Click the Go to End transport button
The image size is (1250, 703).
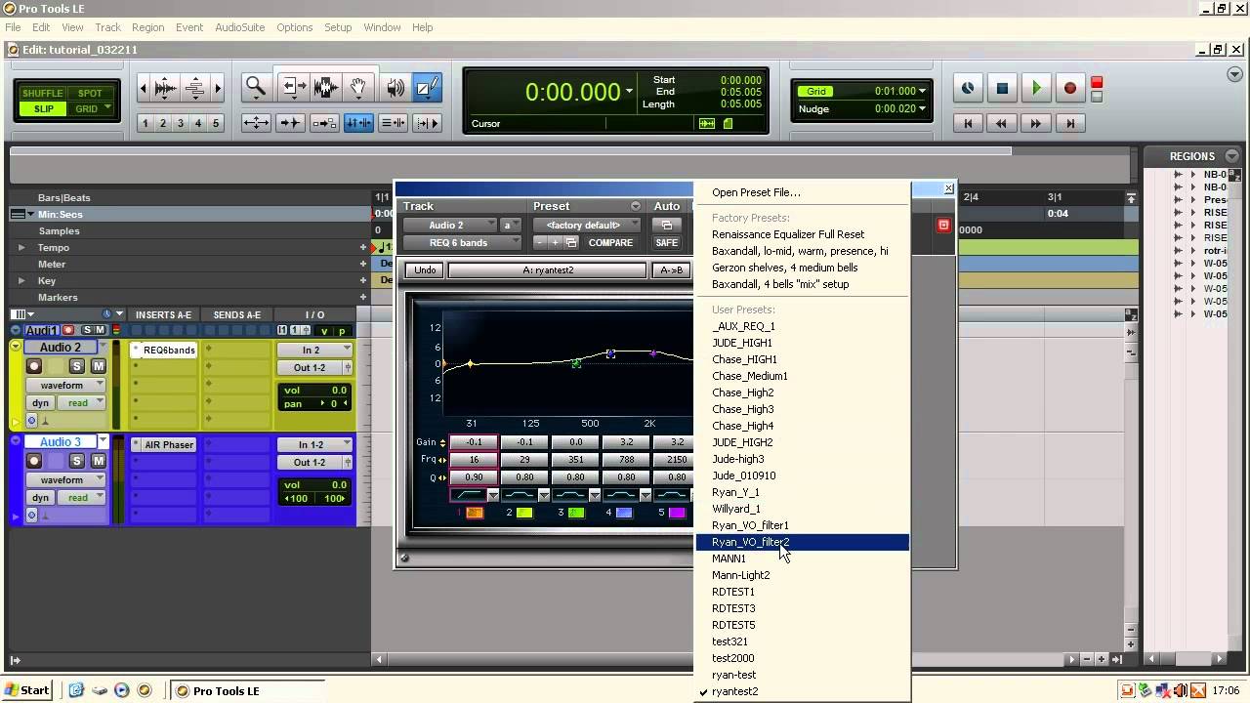click(x=1070, y=123)
